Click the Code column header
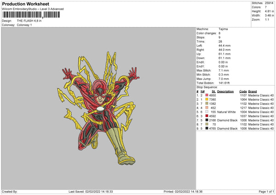This screenshot has height=195, width=276. tap(243, 92)
